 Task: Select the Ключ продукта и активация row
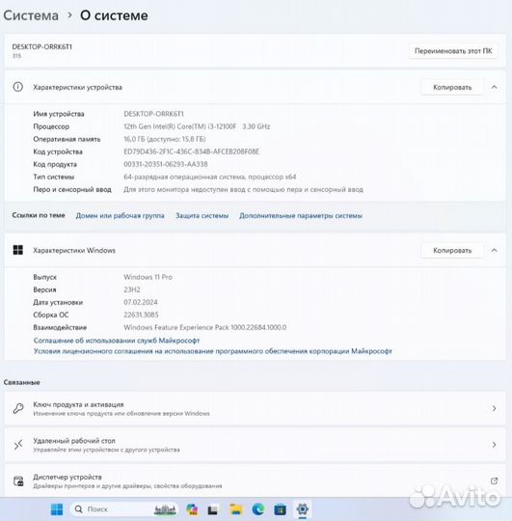[x=255, y=408]
